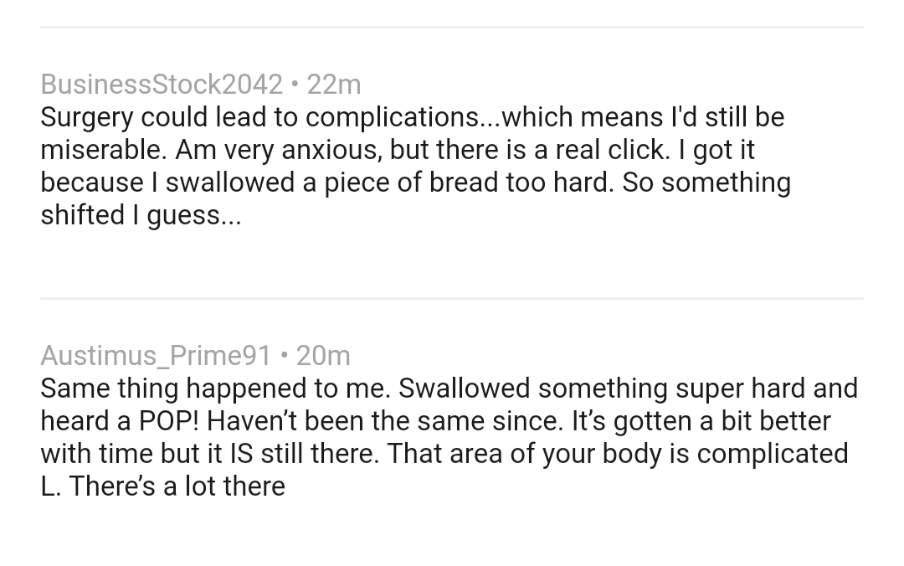Click the line starting "Surgery could lead"
The height and width of the screenshot is (566, 904).
click(x=412, y=116)
